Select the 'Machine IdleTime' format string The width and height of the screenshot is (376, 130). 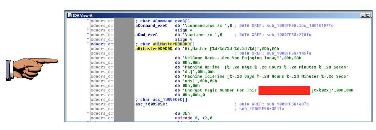pyautogui.click(x=265, y=76)
